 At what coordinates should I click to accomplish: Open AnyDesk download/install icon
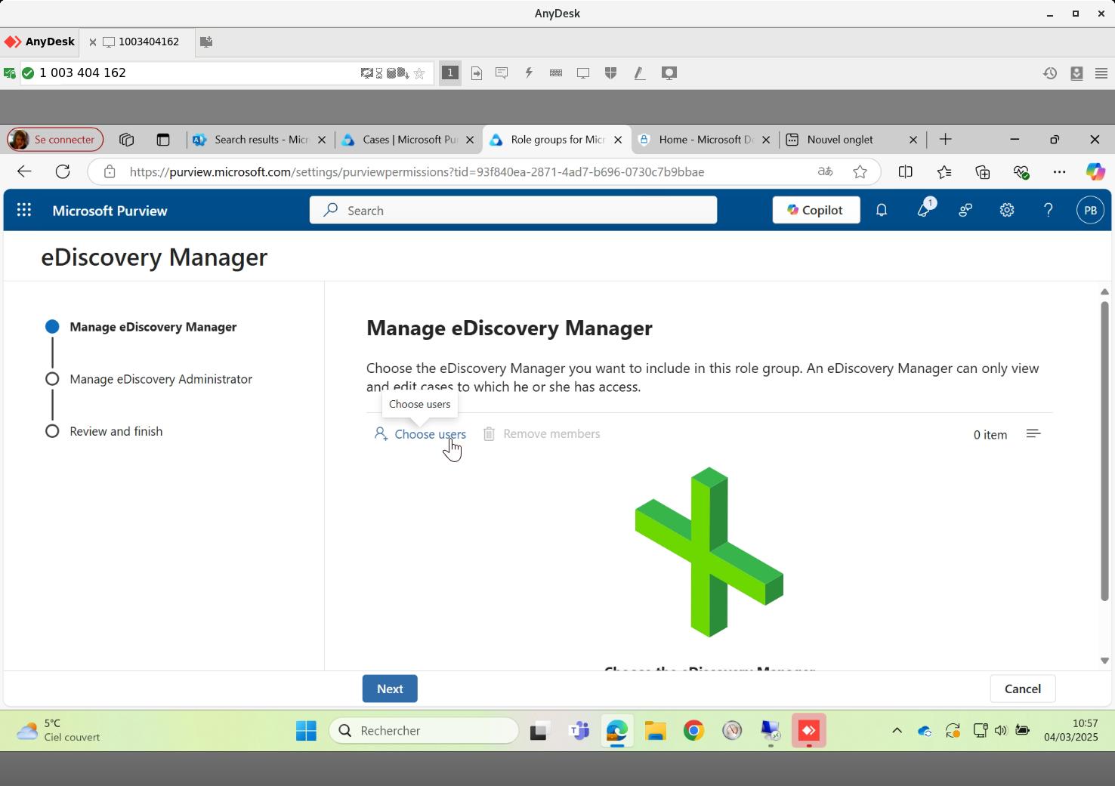1076,73
